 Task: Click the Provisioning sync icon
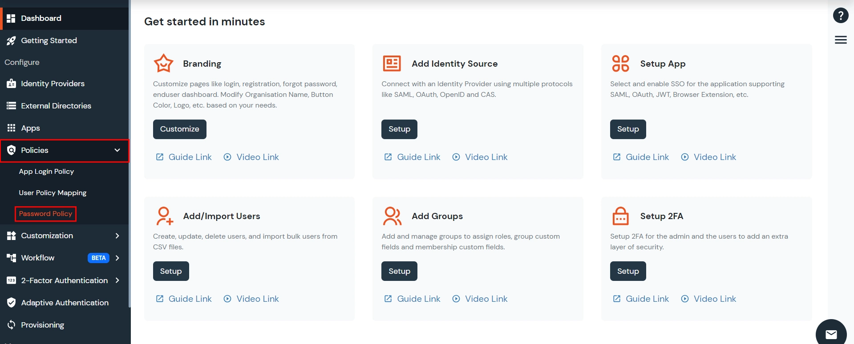click(x=11, y=325)
